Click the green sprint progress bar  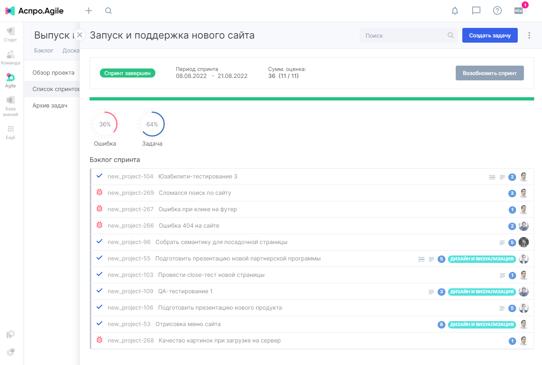pyautogui.click(x=312, y=99)
